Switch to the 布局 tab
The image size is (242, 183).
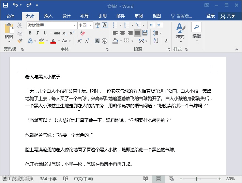coord(85,16)
